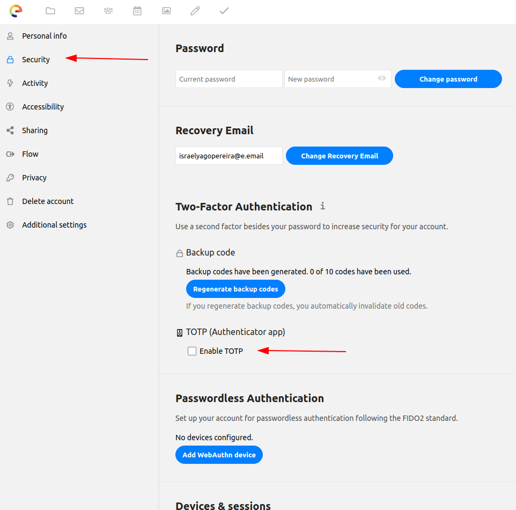Open the Calendar icon in top bar
Viewport: 516px width, 510px height.
pyautogui.click(x=137, y=11)
